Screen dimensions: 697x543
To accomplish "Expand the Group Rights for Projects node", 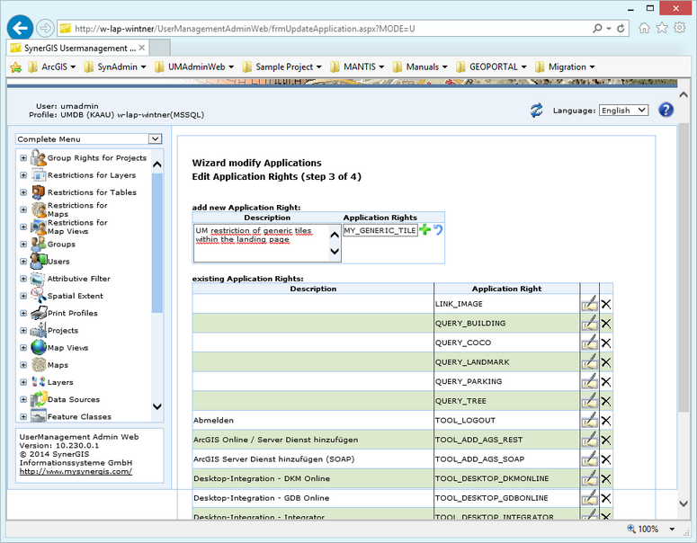I will 23,157.
